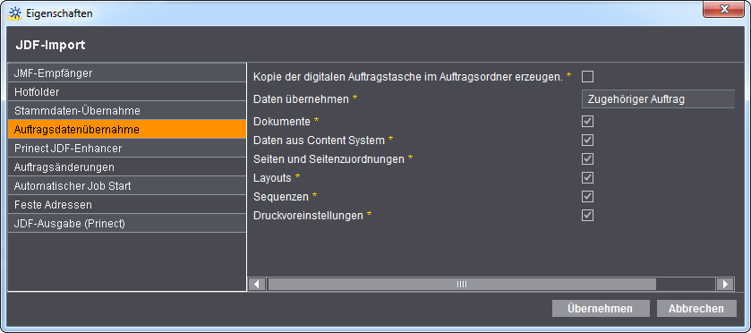Viewport: 751px width, 333px height.
Task: Click the horizontal scrollbar right arrow
Action: (725, 284)
